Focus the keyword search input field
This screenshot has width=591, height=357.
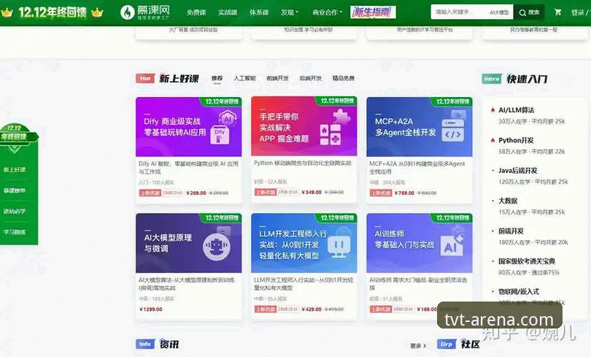point(472,12)
